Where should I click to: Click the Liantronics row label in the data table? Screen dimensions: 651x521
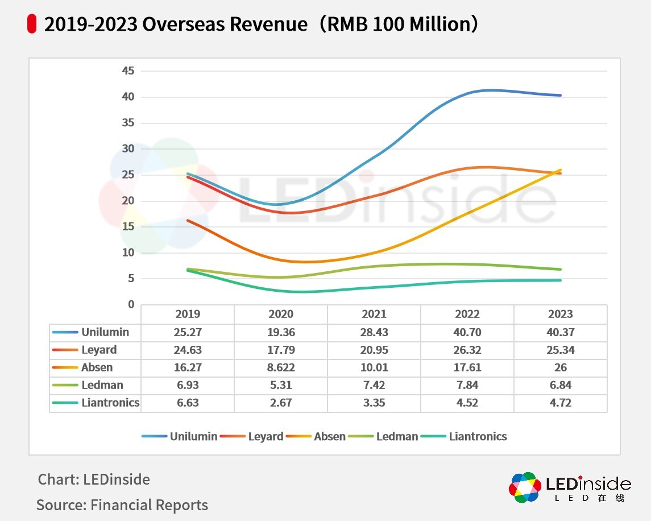pos(110,403)
